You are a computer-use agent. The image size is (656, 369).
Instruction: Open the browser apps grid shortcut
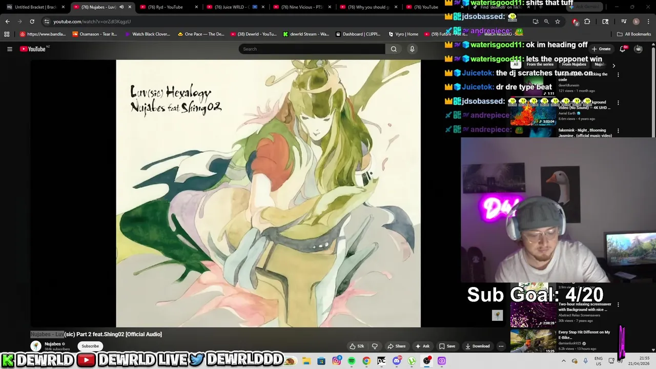(x=7, y=34)
